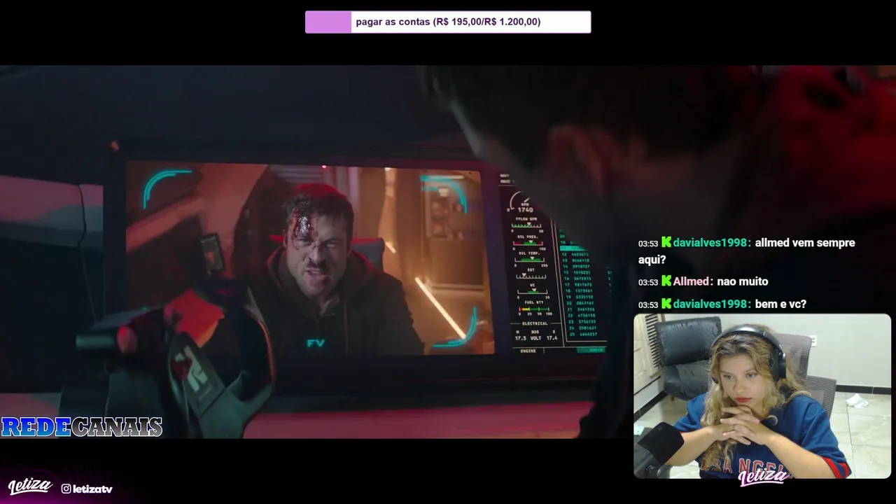Click the Letiza logo at bottom-left corner
Screen dimensions: 896x504
pos(30,486)
